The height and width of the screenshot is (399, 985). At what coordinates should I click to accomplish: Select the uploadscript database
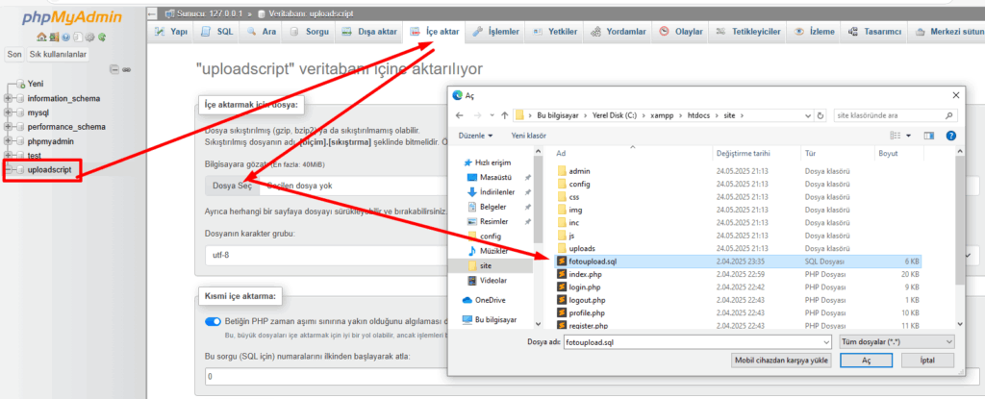click(x=50, y=169)
